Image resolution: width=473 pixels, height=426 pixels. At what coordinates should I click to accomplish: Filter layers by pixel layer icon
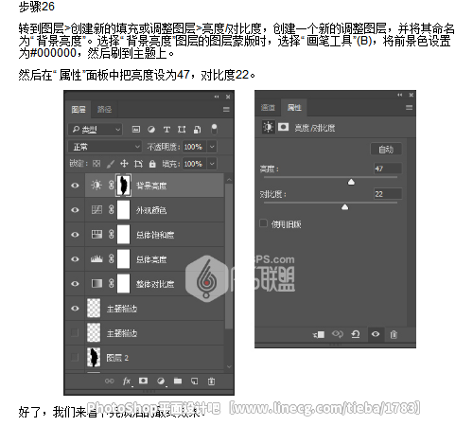pyautogui.click(x=136, y=129)
